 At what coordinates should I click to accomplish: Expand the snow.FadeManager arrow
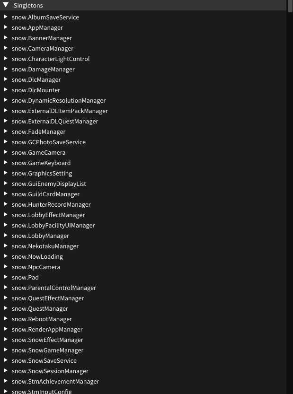[5, 131]
